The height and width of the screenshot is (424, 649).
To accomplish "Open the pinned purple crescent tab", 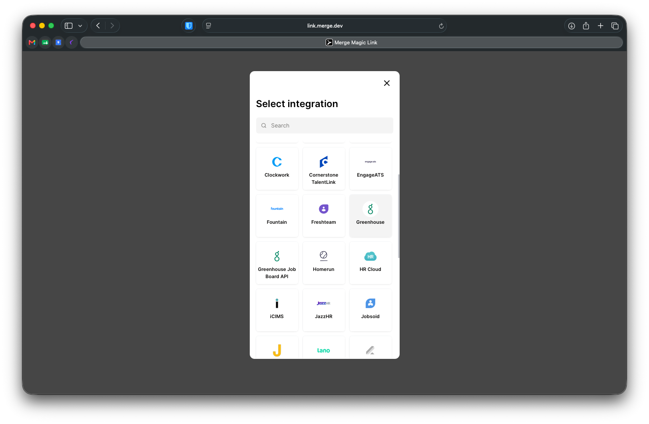I will pyautogui.click(x=72, y=42).
